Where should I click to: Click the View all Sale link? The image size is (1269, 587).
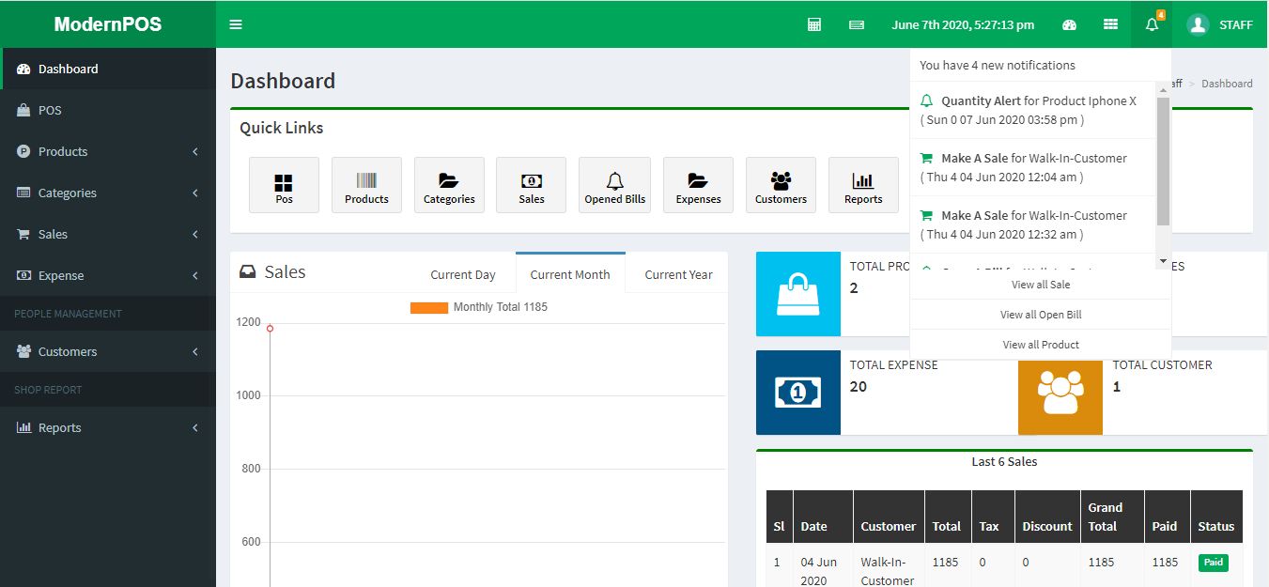1041,285
